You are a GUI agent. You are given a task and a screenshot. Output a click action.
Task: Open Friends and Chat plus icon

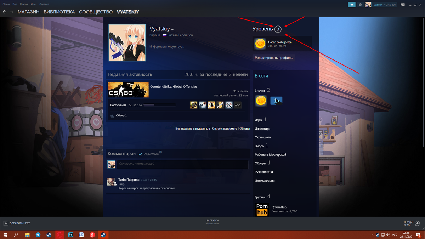click(417, 223)
